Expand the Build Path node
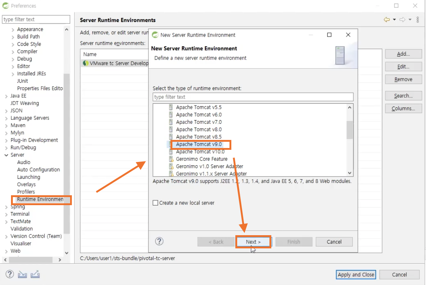 point(13,37)
